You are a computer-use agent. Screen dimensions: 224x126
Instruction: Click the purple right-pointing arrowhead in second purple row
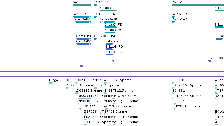click(x=82, y=66)
